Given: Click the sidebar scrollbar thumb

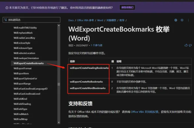Looking at the screenshot, I should coord(59,84).
